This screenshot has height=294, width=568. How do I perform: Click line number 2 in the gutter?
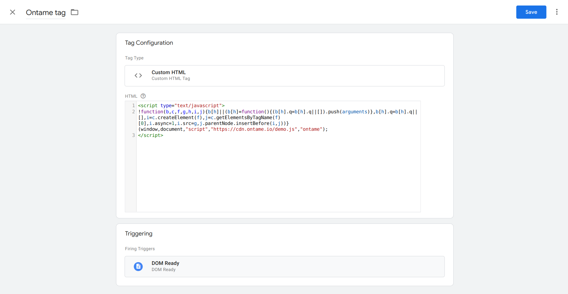tap(133, 112)
